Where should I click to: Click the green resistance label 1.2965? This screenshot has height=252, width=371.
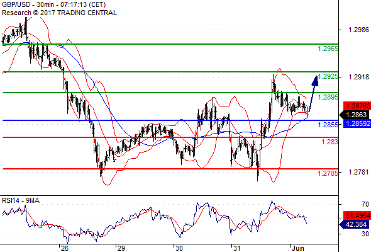click(x=328, y=49)
